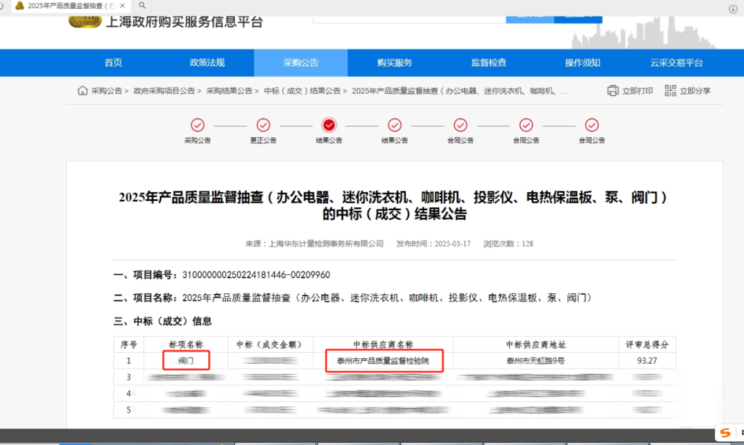The width and height of the screenshot is (744, 445).
Task: Click the orange S floating tool icon
Action: (x=727, y=433)
